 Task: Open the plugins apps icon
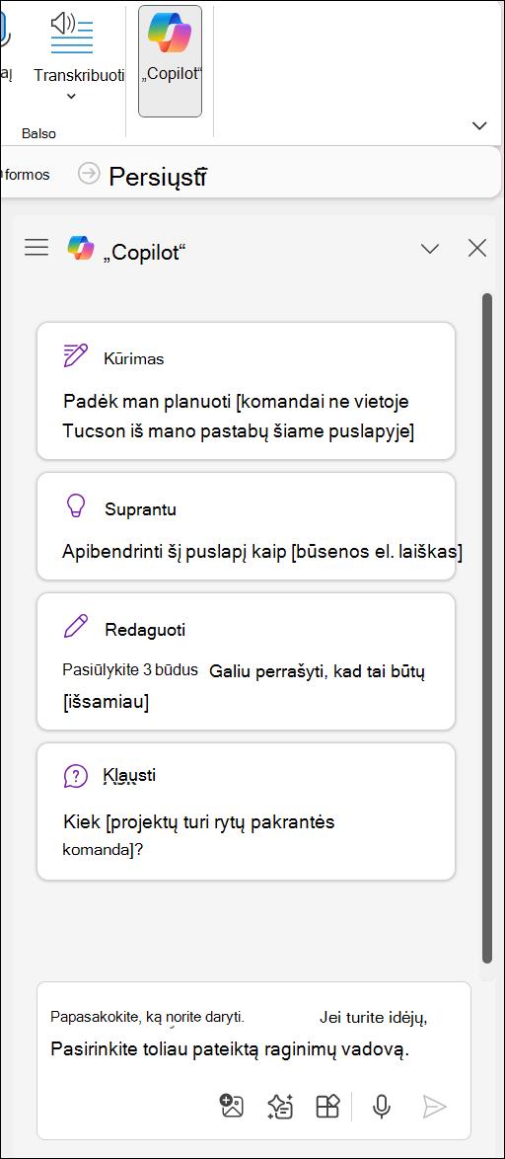pos(327,1106)
